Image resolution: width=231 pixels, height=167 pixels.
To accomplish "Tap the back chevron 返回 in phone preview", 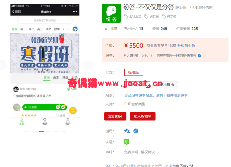I will tap(17, 11).
